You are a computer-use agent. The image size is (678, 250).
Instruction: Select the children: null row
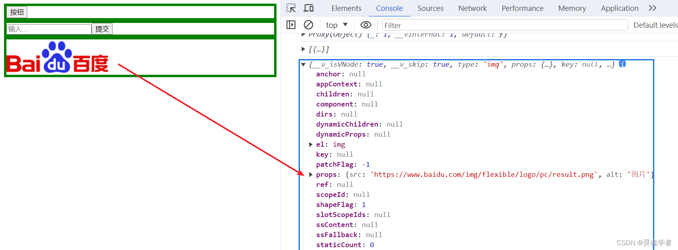tap(345, 94)
